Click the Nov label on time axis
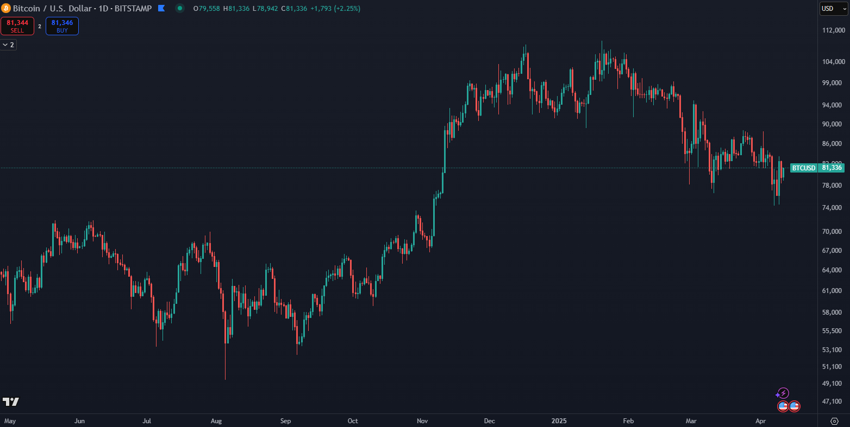 (x=422, y=421)
